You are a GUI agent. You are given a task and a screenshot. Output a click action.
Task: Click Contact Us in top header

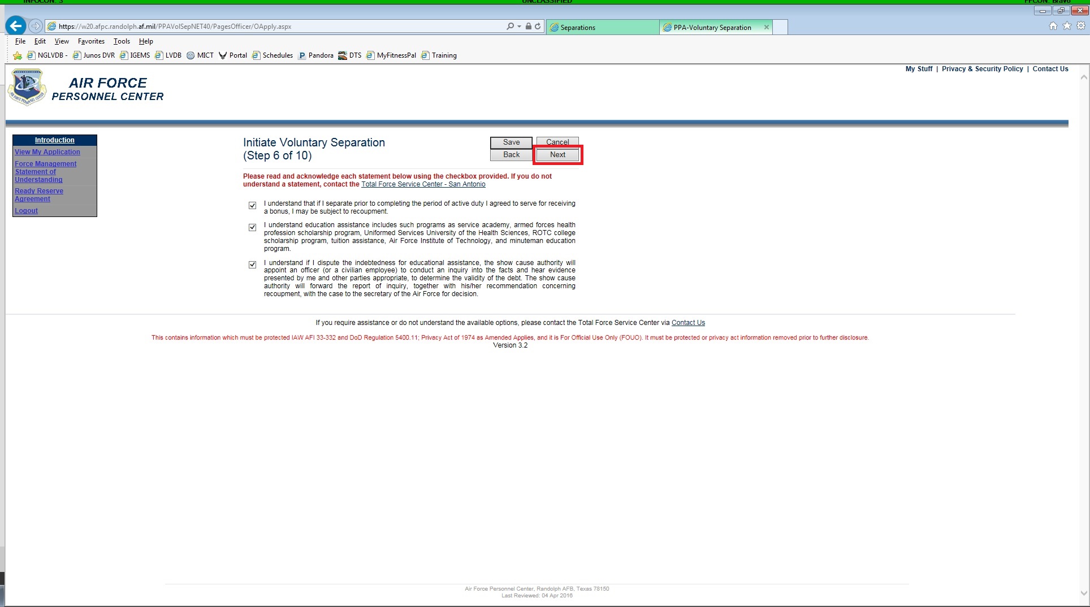(x=1050, y=69)
